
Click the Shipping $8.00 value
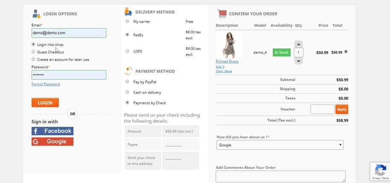[x=343, y=89]
